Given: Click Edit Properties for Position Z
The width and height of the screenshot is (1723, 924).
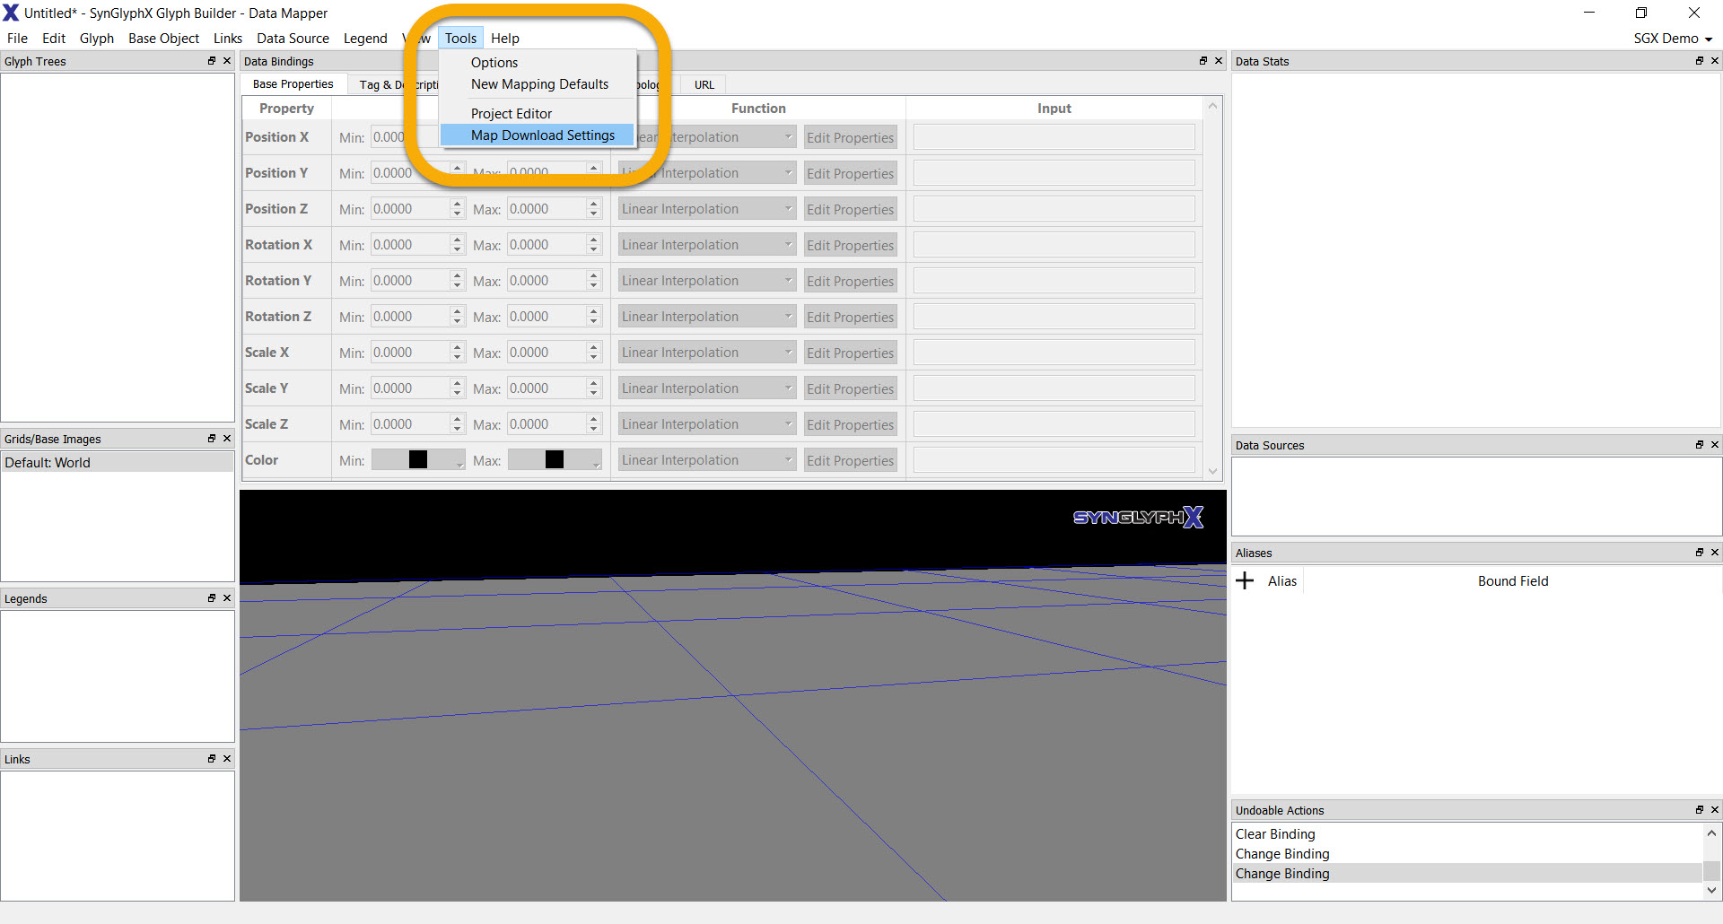Looking at the screenshot, I should click(851, 209).
